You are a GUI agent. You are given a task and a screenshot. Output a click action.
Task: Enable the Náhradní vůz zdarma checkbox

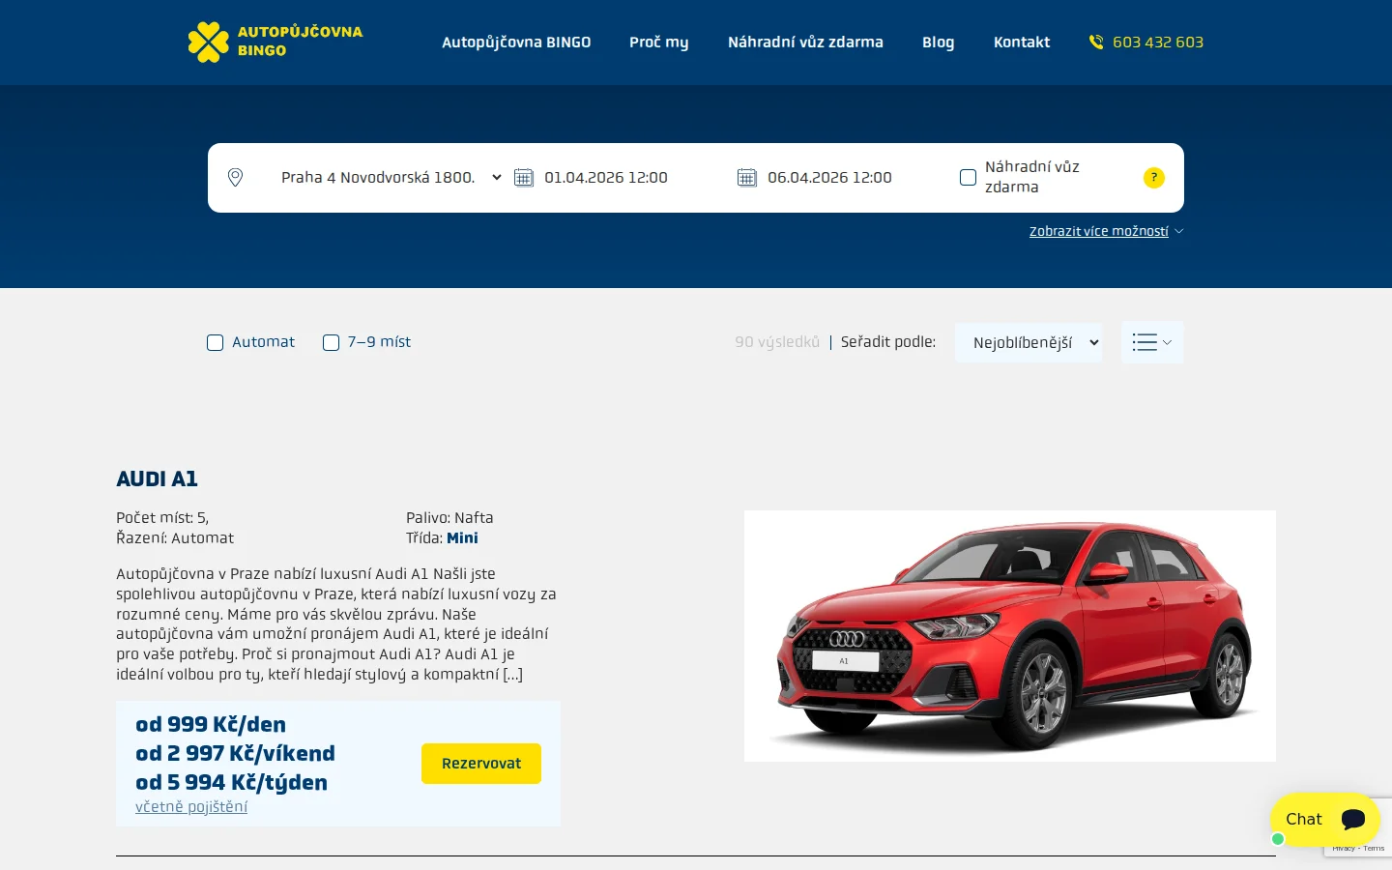[968, 177]
